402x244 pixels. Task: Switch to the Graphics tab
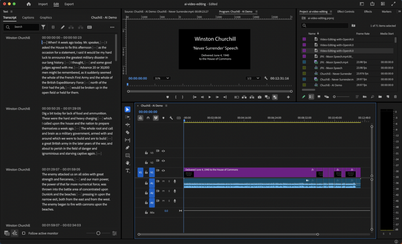point(46,18)
